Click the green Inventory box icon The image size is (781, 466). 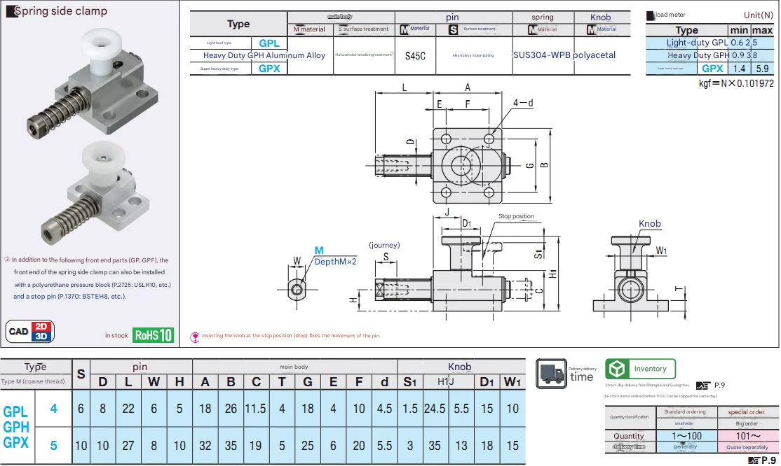coord(617,369)
